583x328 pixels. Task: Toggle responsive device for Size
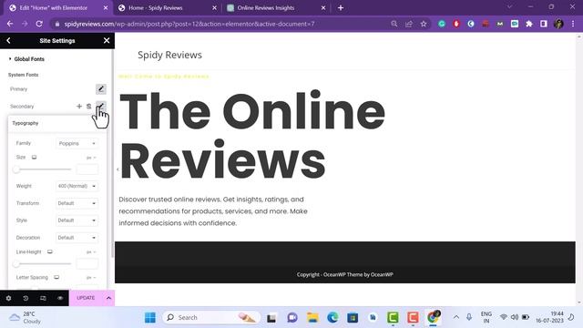[35, 158]
